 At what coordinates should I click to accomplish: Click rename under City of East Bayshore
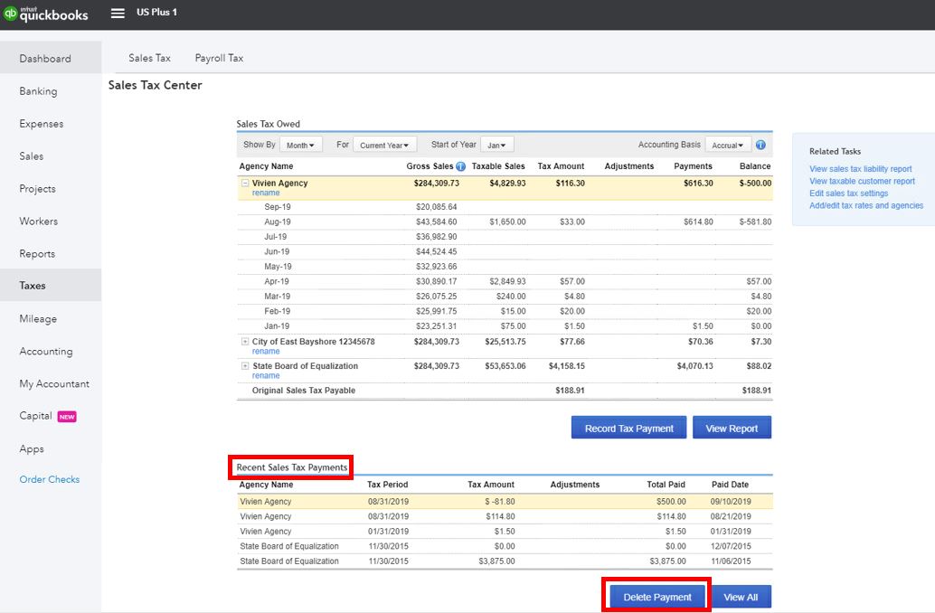(265, 351)
